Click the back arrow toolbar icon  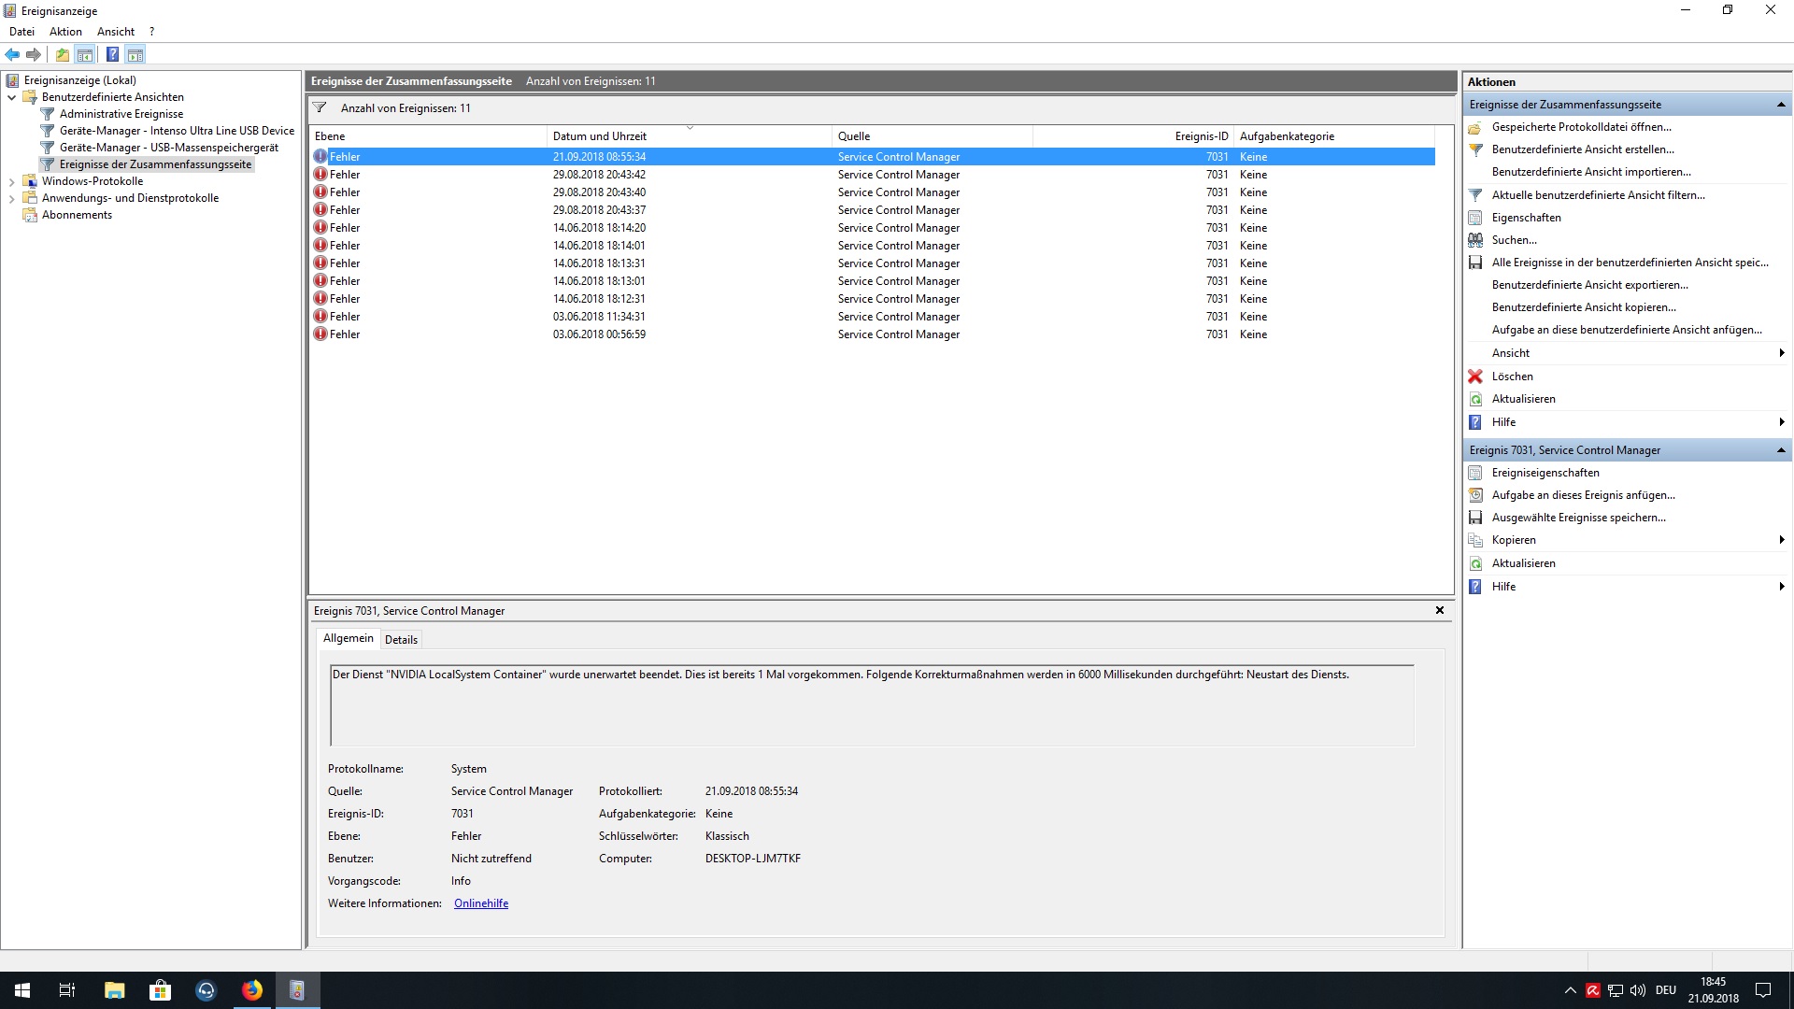pyautogui.click(x=12, y=54)
